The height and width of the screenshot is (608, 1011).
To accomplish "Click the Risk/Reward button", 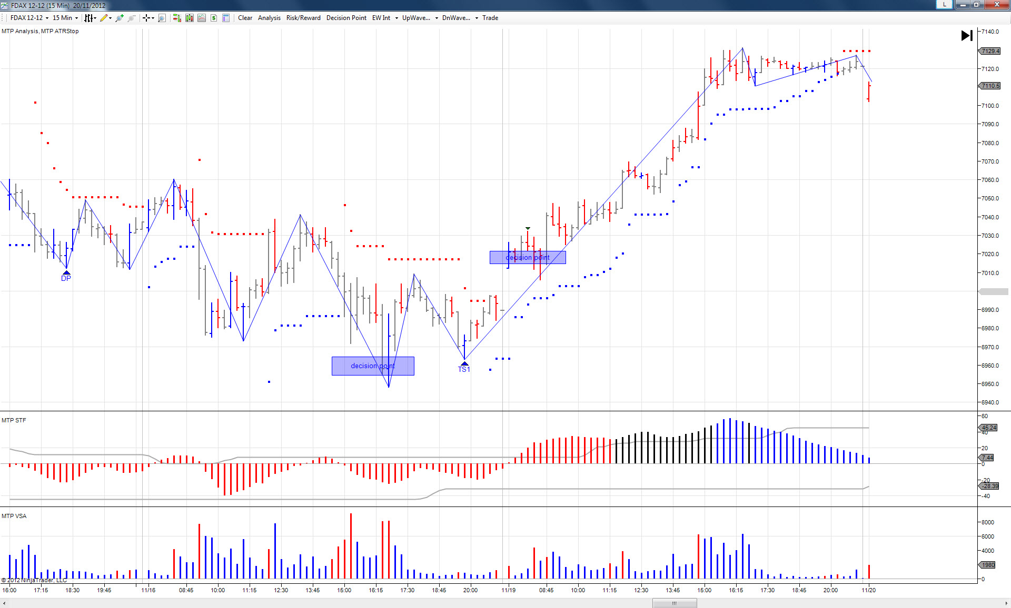I will pyautogui.click(x=303, y=18).
